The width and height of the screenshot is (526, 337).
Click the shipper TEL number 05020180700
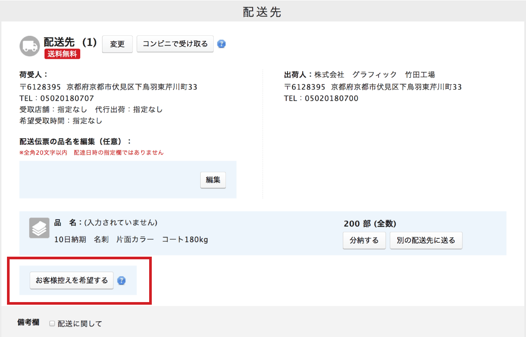(331, 98)
